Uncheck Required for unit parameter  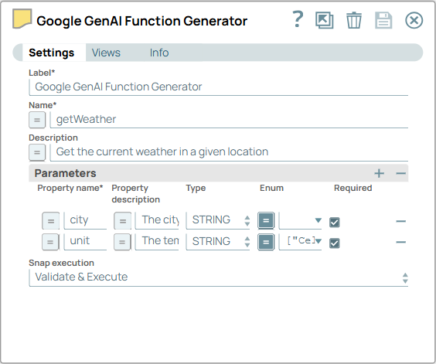334,243
